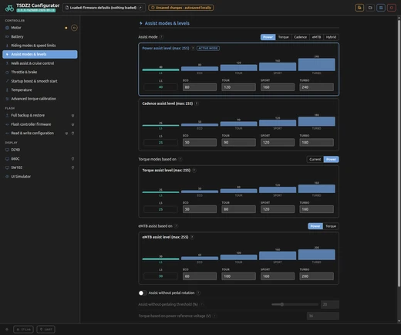
Task: Set torque modes based on Power
Action: [331, 159]
